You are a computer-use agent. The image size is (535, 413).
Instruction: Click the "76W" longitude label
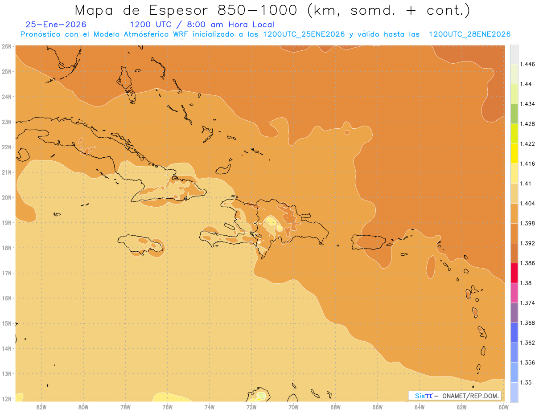point(167,407)
